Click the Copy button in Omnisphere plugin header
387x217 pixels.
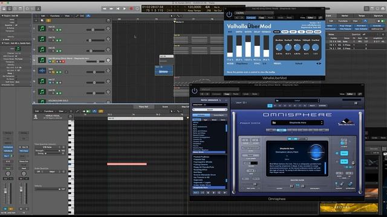[x=227, y=94]
